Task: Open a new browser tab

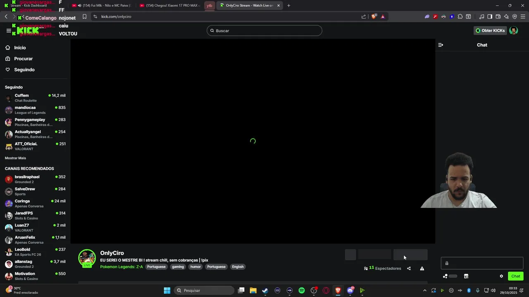Action: tap(288, 5)
